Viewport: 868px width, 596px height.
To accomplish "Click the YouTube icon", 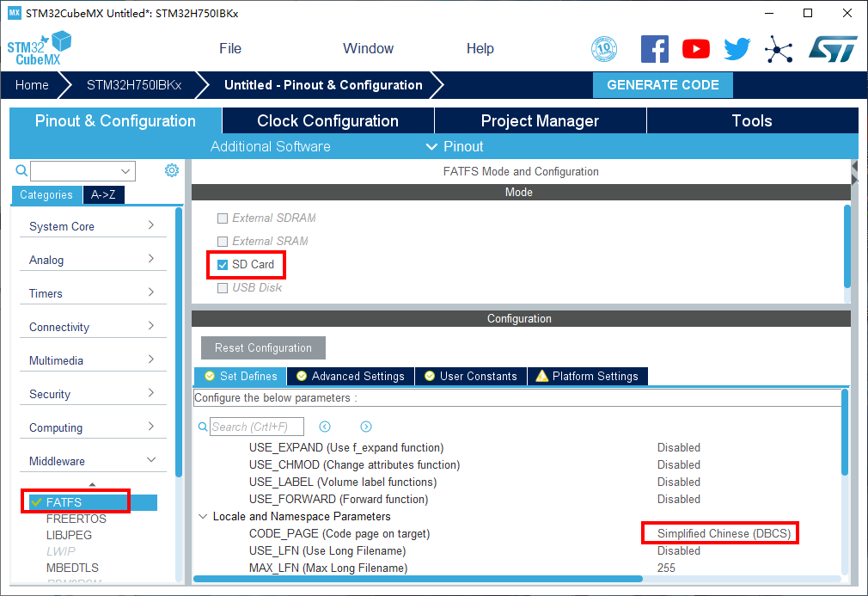I will [x=696, y=49].
